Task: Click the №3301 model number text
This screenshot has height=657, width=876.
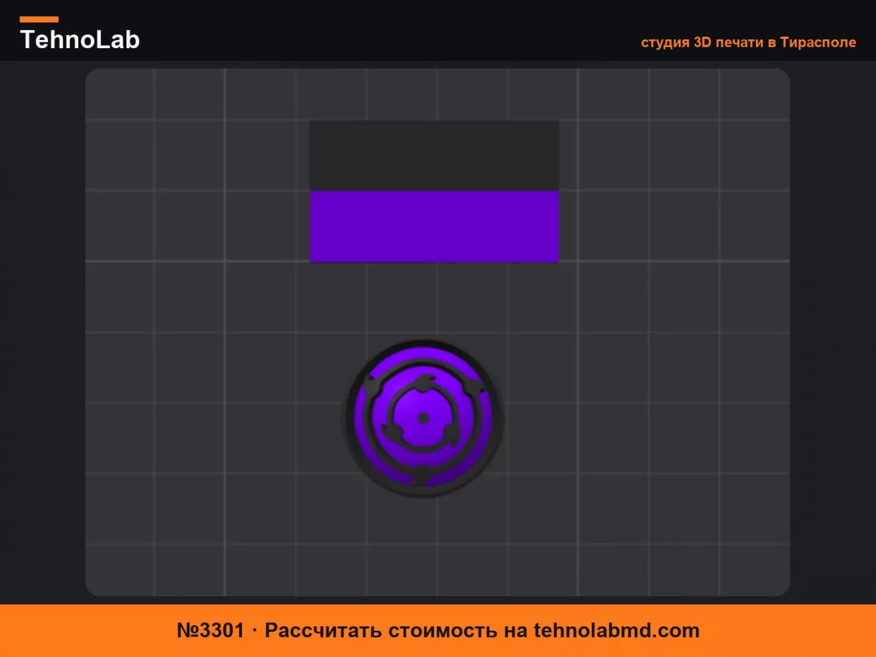Action: click(210, 630)
